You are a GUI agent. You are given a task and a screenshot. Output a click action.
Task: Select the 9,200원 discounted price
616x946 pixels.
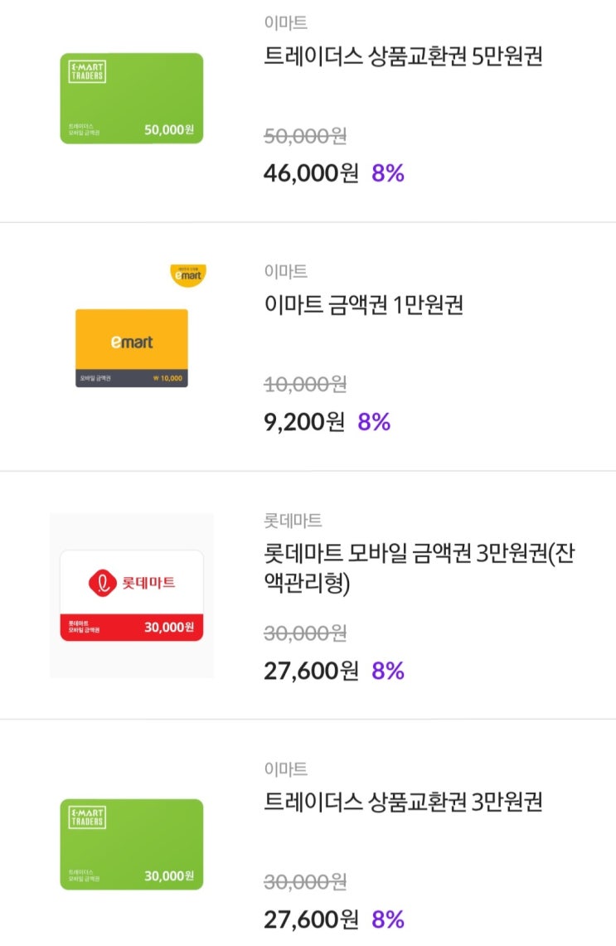coord(303,422)
